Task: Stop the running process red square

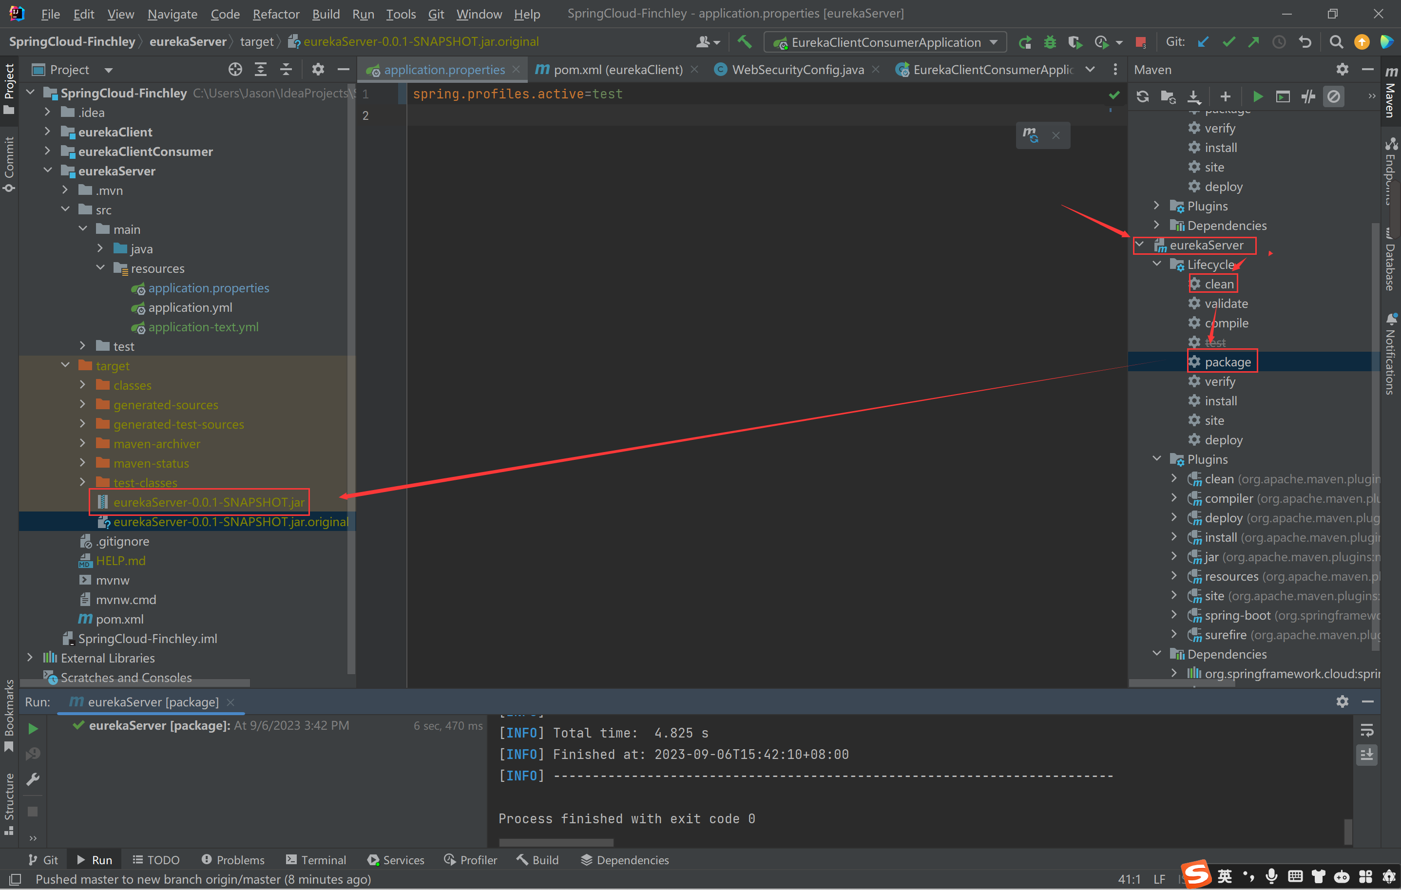Action: coord(1141,42)
